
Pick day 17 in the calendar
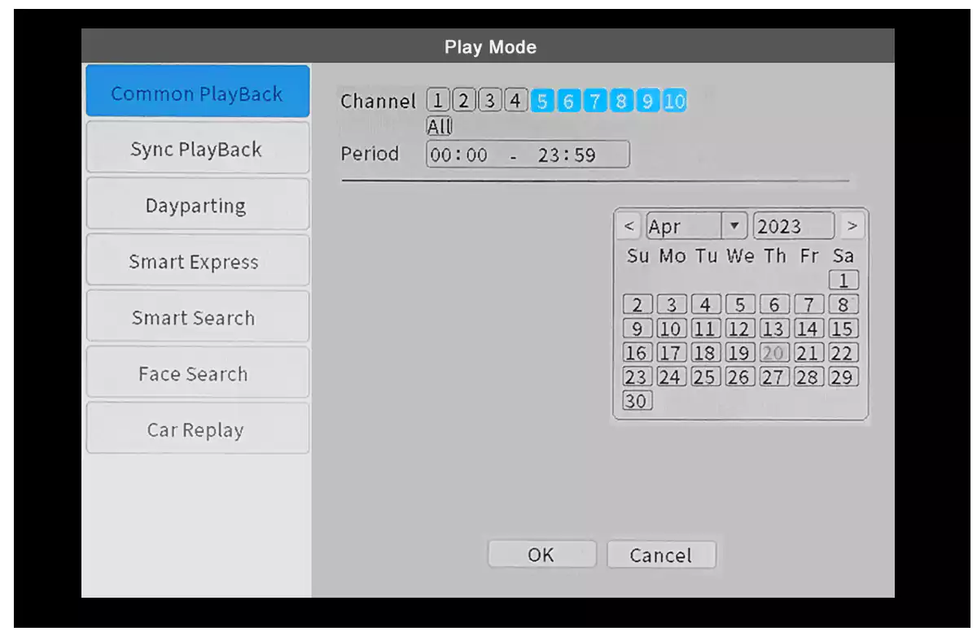click(672, 353)
